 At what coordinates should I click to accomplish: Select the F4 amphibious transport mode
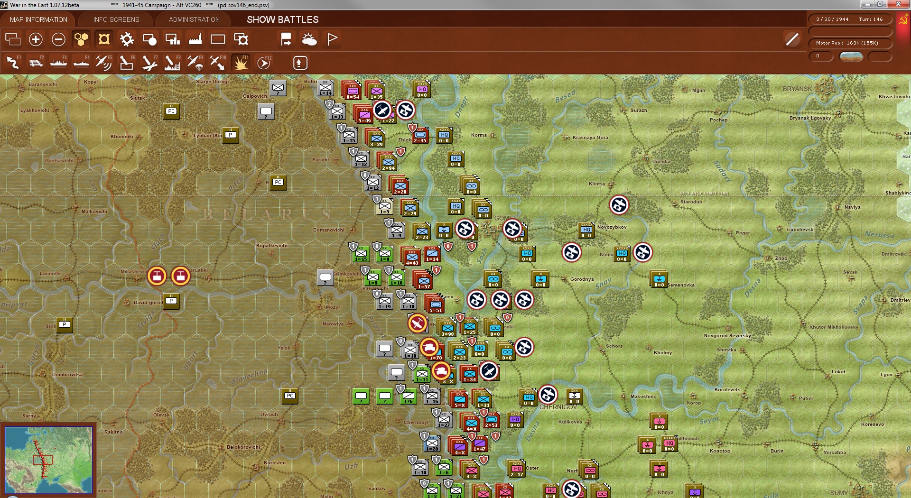81,63
